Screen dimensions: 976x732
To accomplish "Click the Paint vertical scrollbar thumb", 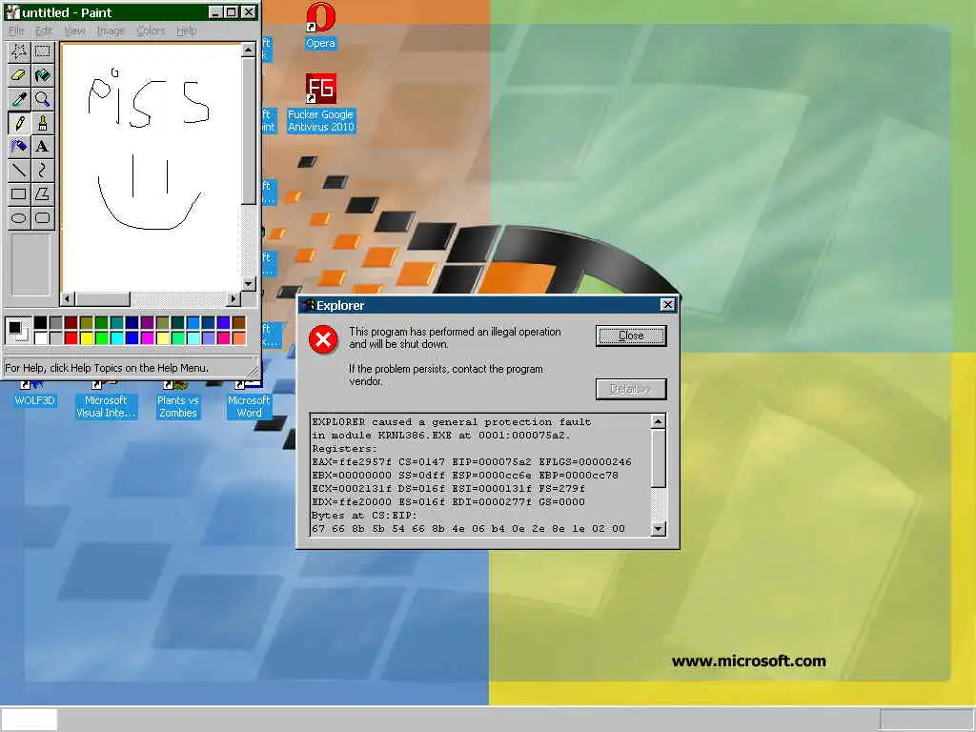I will 249,131.
